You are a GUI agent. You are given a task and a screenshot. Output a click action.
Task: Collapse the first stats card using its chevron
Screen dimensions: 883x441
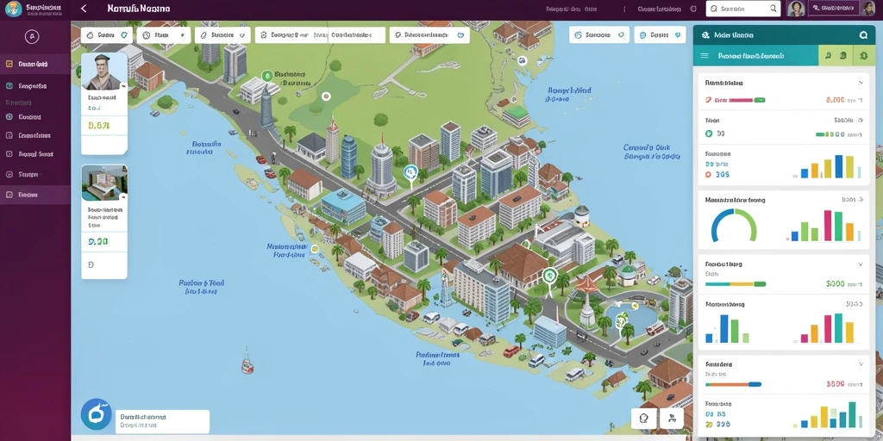(861, 83)
